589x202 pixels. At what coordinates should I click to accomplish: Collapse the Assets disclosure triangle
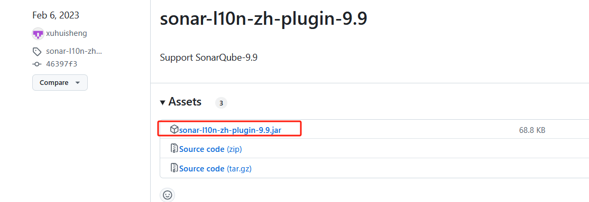[162, 102]
